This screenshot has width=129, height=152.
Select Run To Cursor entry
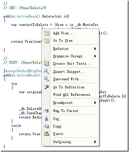click(70, 111)
